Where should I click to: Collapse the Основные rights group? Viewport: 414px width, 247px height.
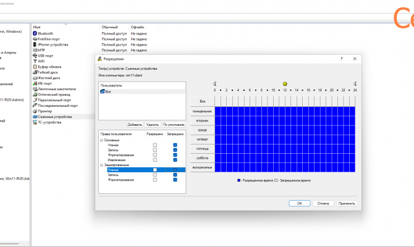(101, 140)
